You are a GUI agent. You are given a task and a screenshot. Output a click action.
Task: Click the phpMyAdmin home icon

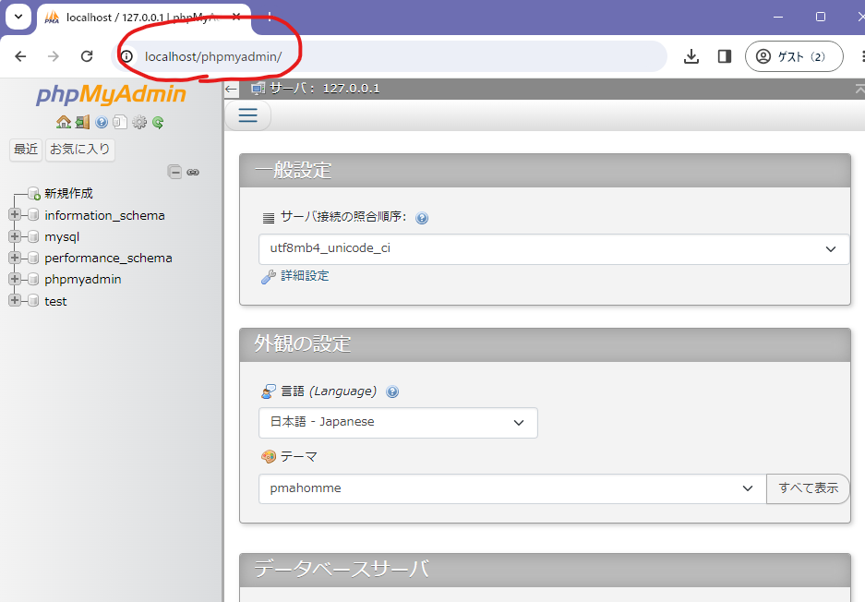[63, 122]
